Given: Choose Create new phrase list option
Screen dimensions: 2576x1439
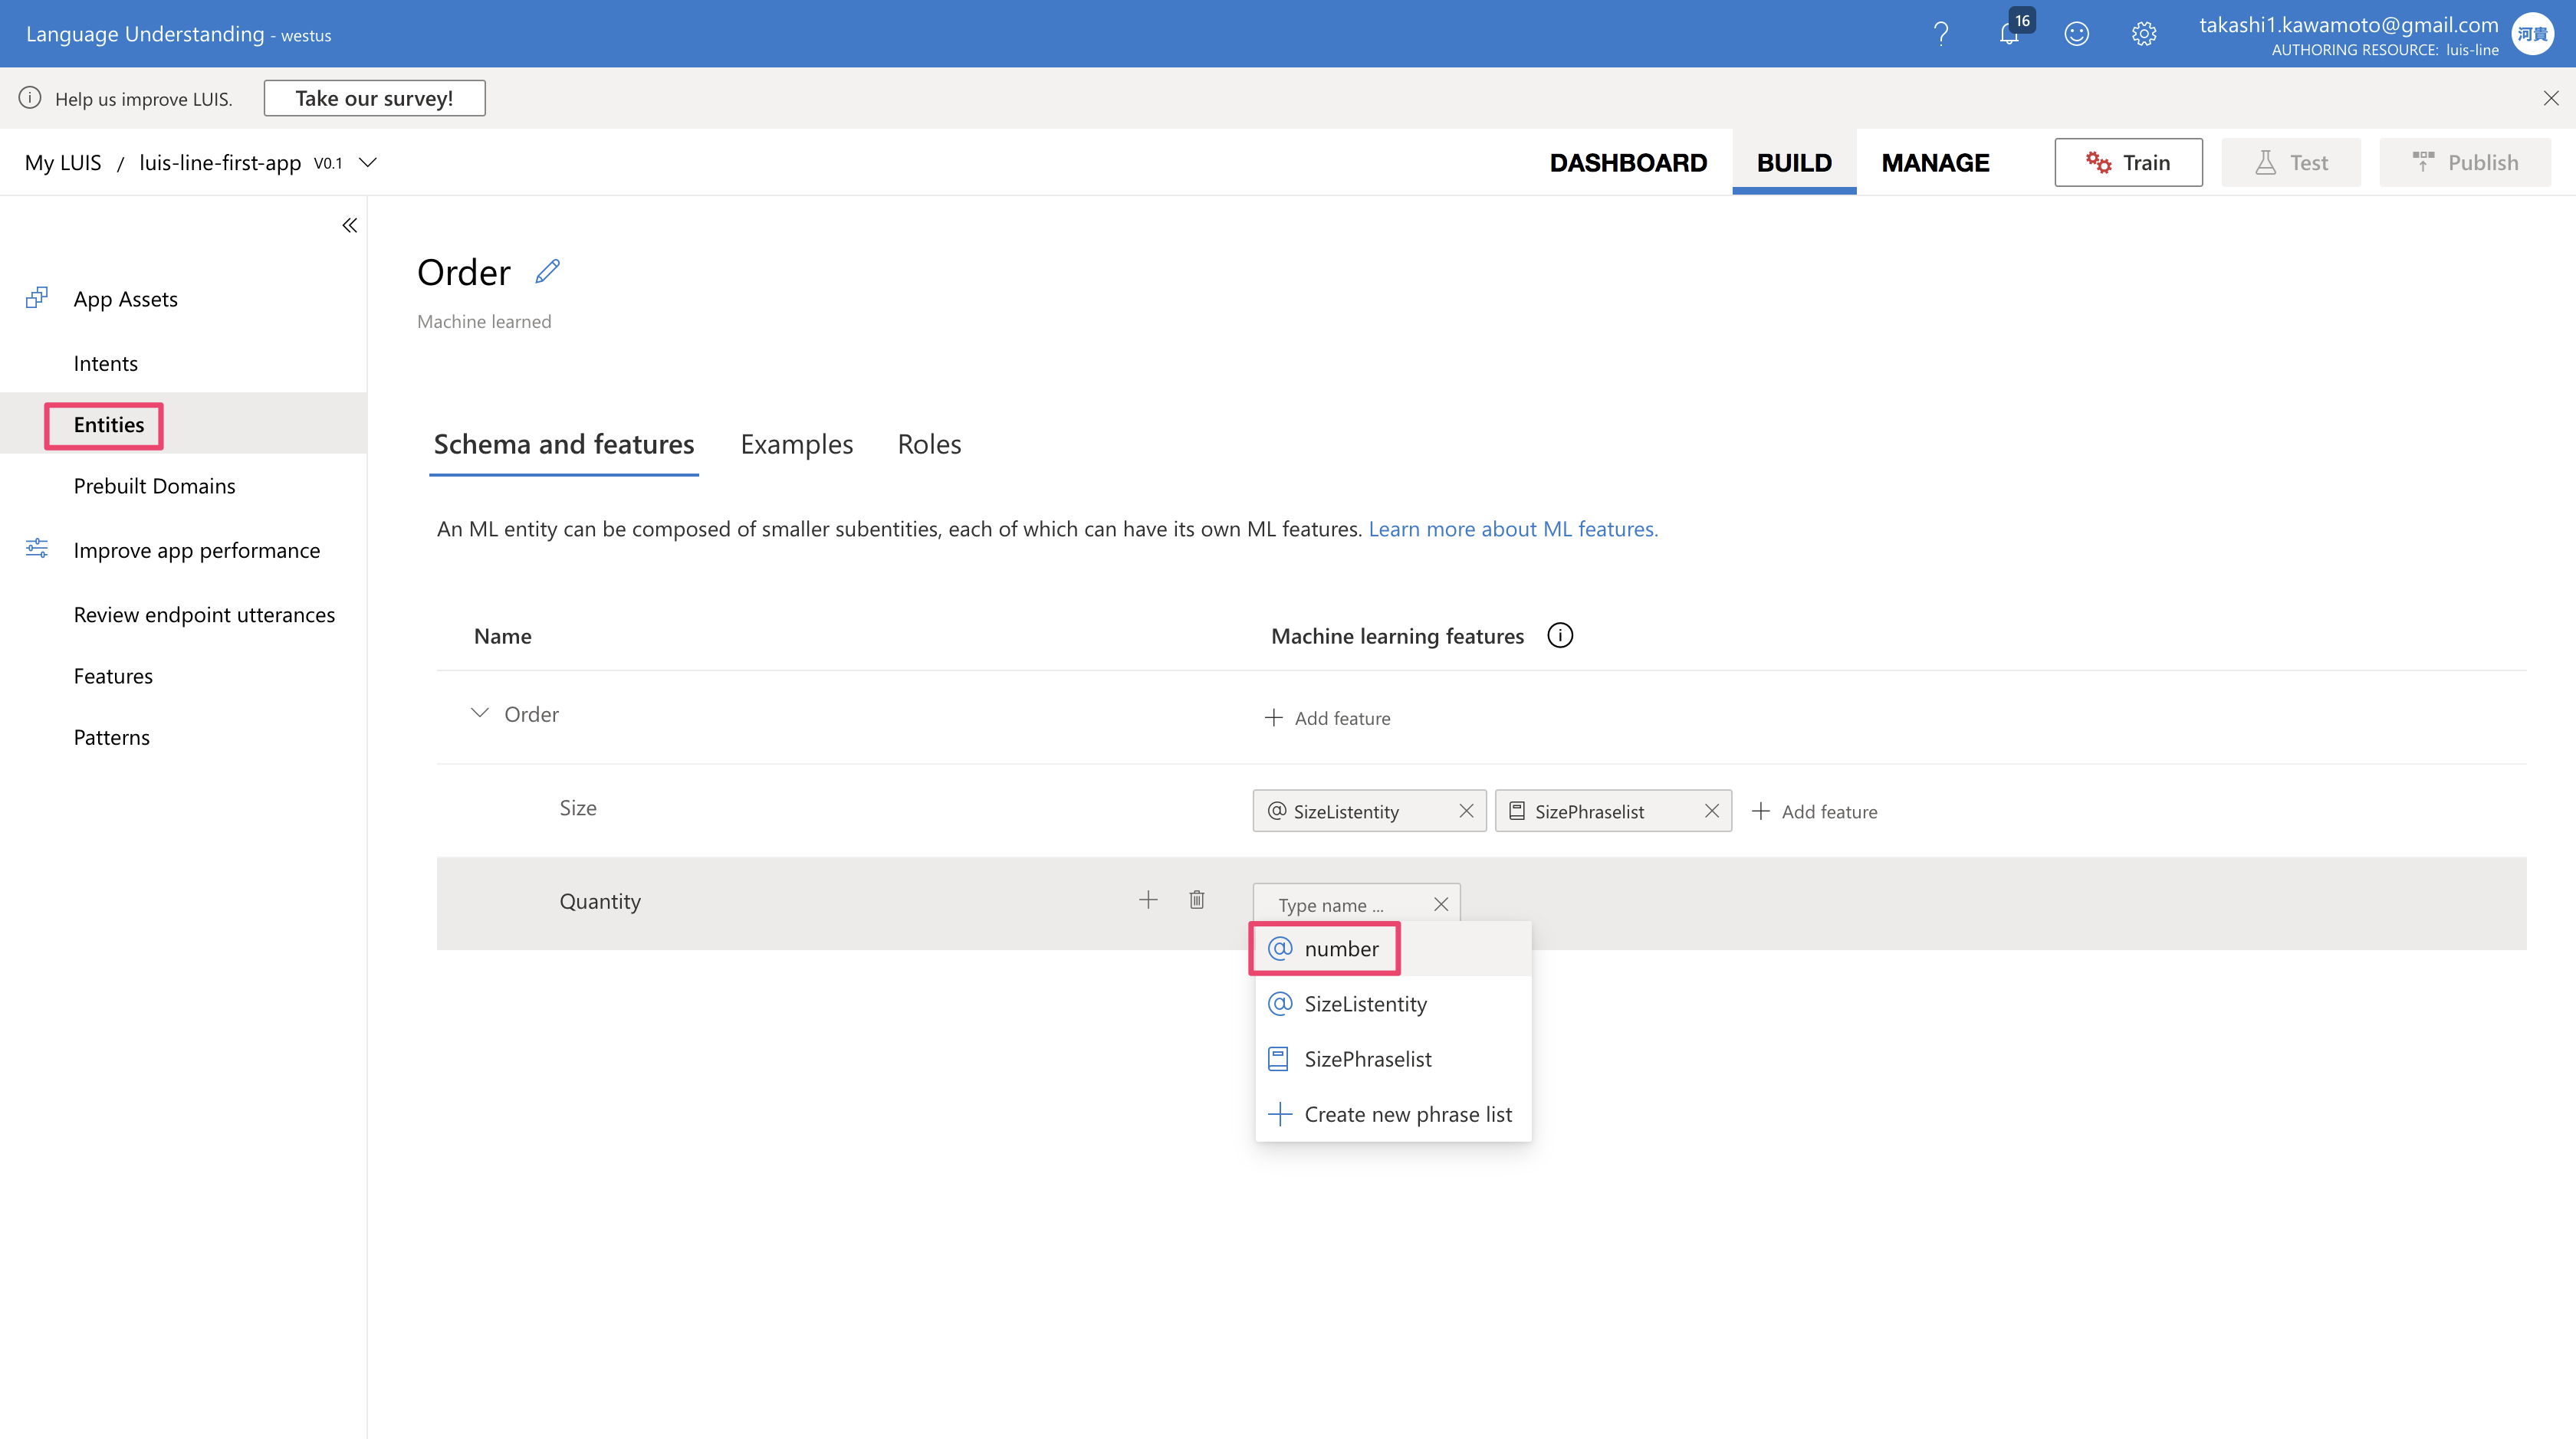Looking at the screenshot, I should coord(1406,1114).
